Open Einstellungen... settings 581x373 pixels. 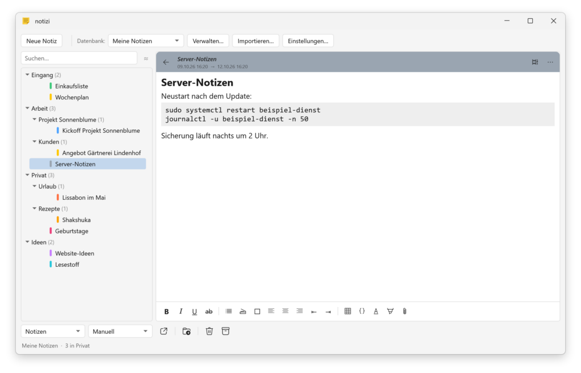[x=308, y=41]
